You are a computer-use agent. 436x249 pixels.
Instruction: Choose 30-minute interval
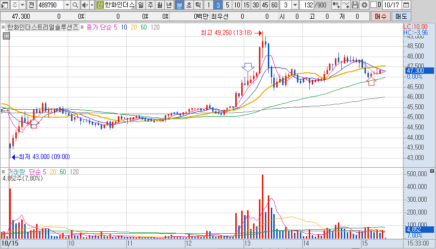coord(256,5)
